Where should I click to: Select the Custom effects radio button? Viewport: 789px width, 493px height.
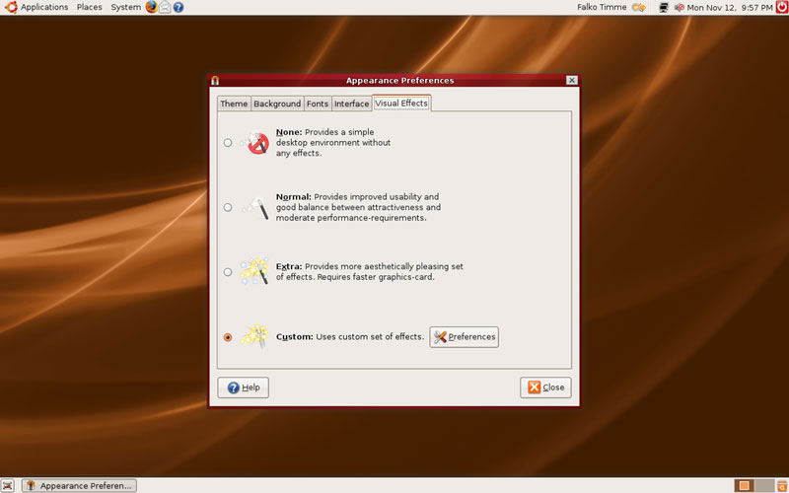pos(228,337)
